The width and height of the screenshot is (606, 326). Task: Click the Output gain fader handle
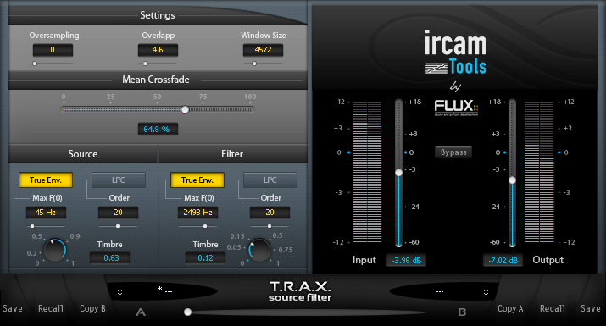click(513, 180)
